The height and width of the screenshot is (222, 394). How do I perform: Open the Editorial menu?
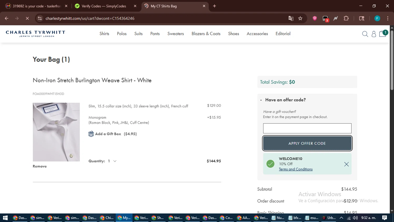coord(283,34)
